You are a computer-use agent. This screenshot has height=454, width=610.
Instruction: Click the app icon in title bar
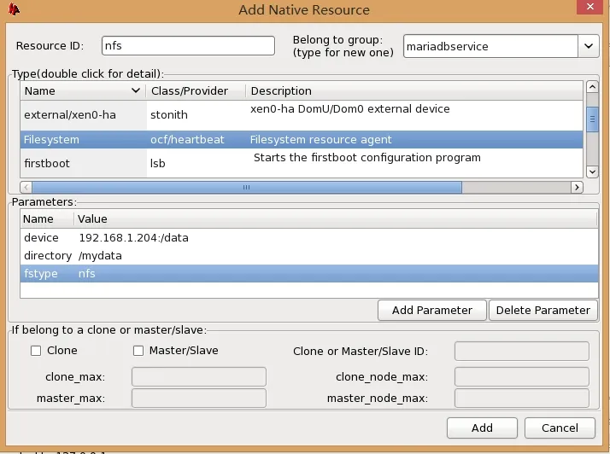coord(14,9)
